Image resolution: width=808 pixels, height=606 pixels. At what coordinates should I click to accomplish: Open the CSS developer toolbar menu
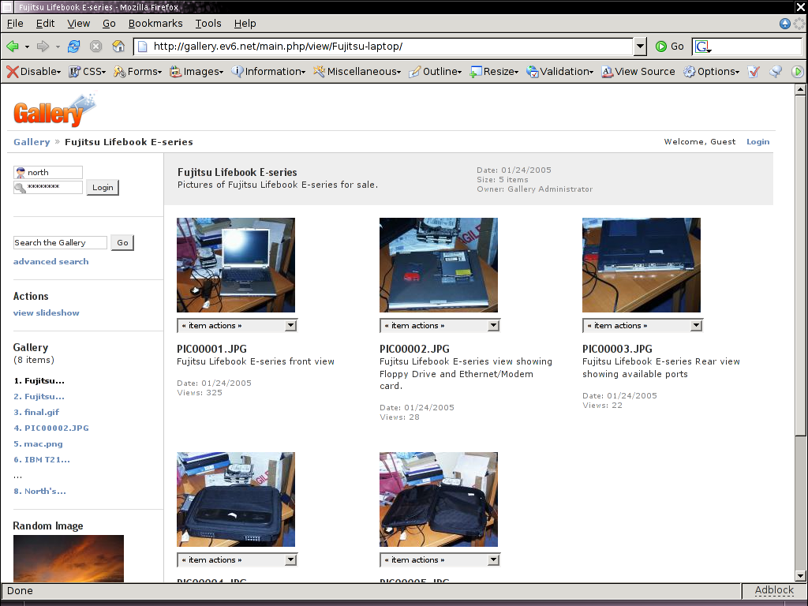[x=87, y=72]
